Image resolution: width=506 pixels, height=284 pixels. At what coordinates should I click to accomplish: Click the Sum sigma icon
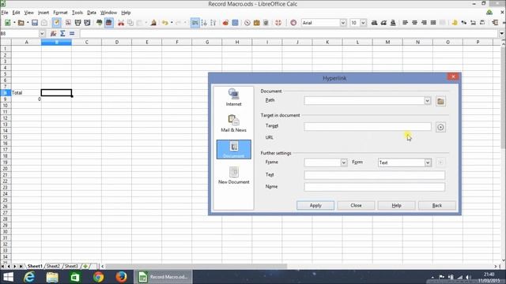coord(62,33)
